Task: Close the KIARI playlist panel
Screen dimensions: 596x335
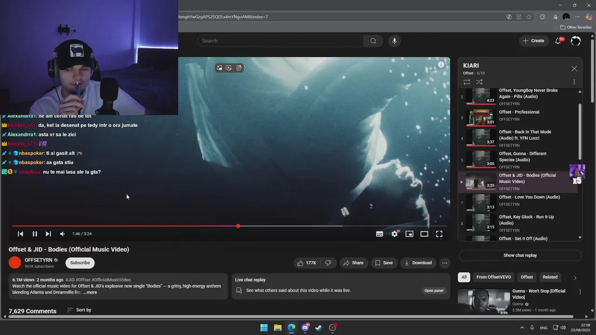Action: pos(574,68)
